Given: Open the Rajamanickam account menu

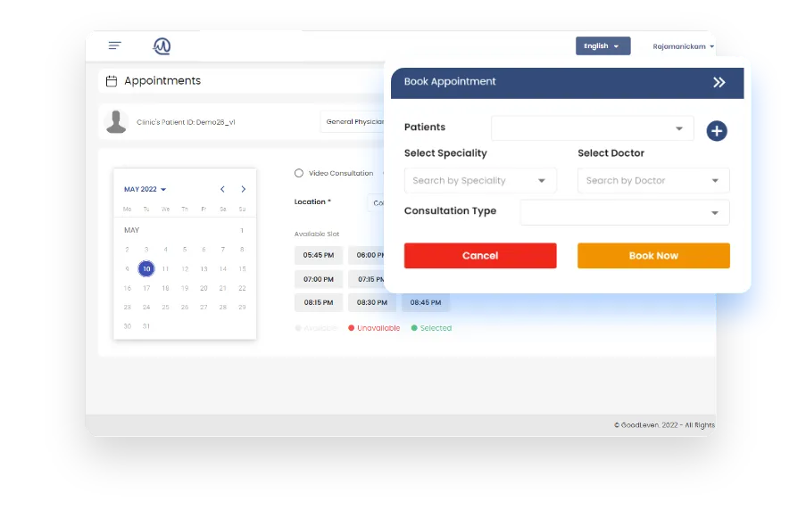Looking at the screenshot, I should pos(683,45).
